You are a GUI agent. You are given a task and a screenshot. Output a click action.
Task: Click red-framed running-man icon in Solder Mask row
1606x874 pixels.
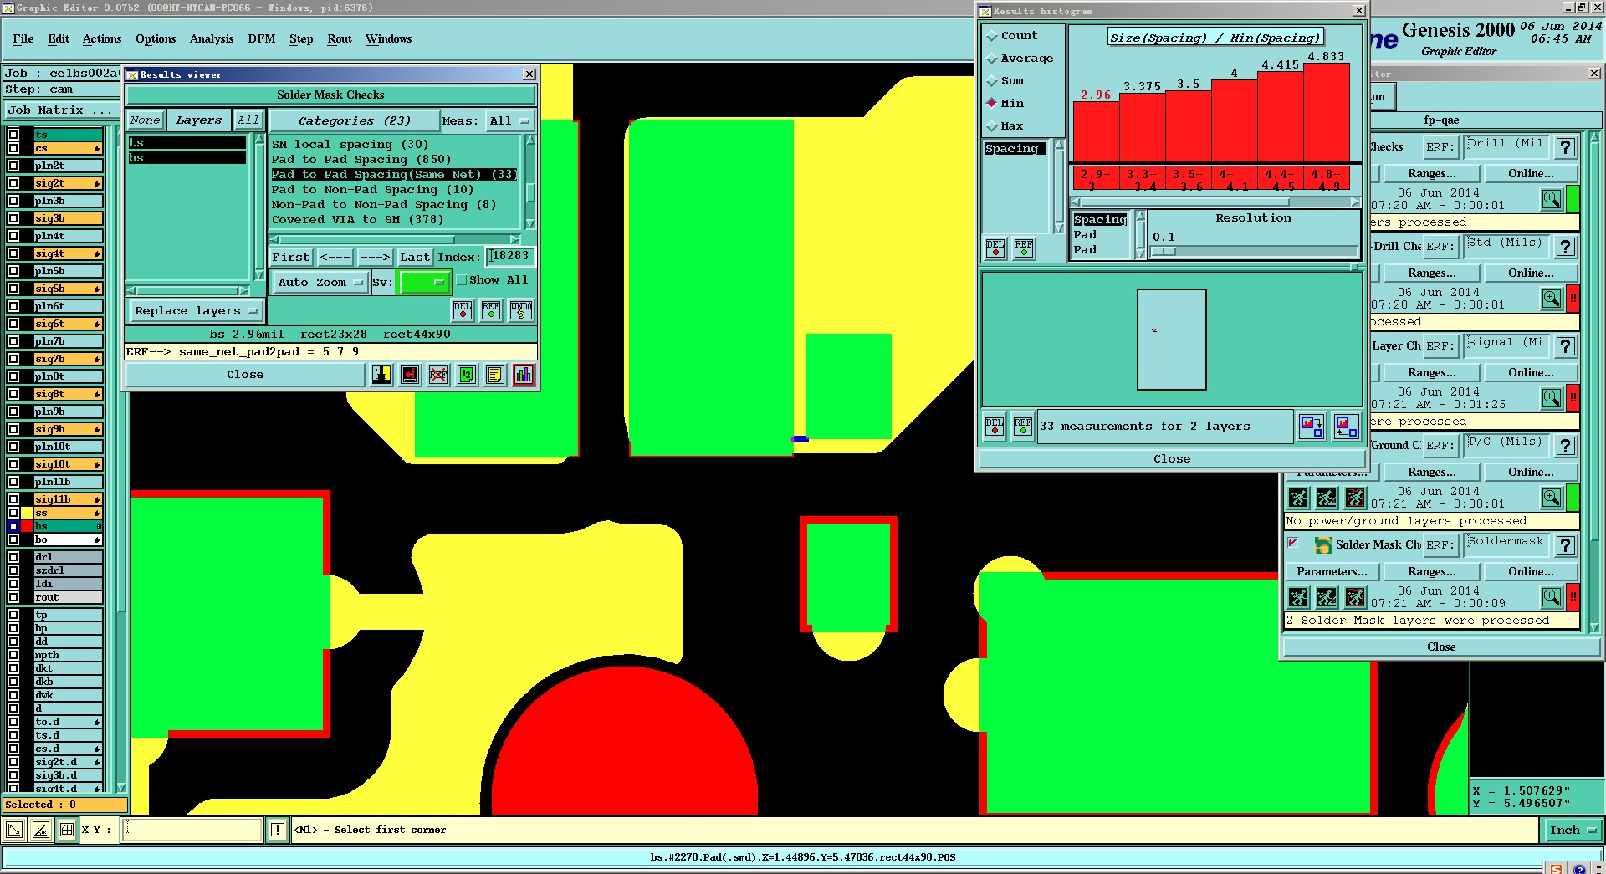pos(1355,597)
